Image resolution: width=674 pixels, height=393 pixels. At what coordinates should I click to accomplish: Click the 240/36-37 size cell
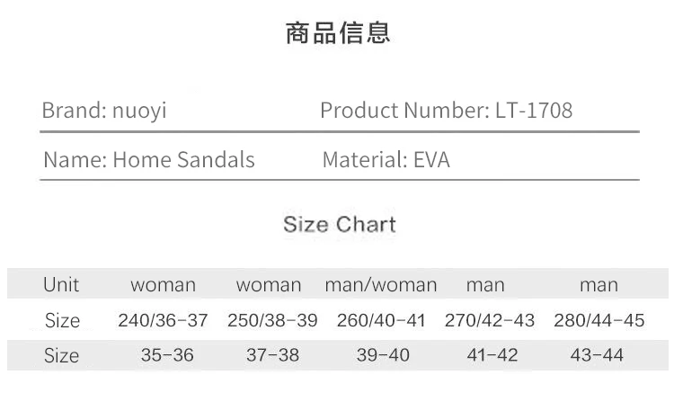163,320
